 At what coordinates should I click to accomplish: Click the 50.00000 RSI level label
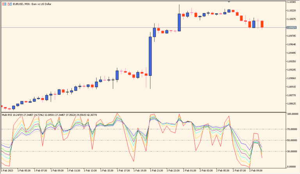click(292, 140)
